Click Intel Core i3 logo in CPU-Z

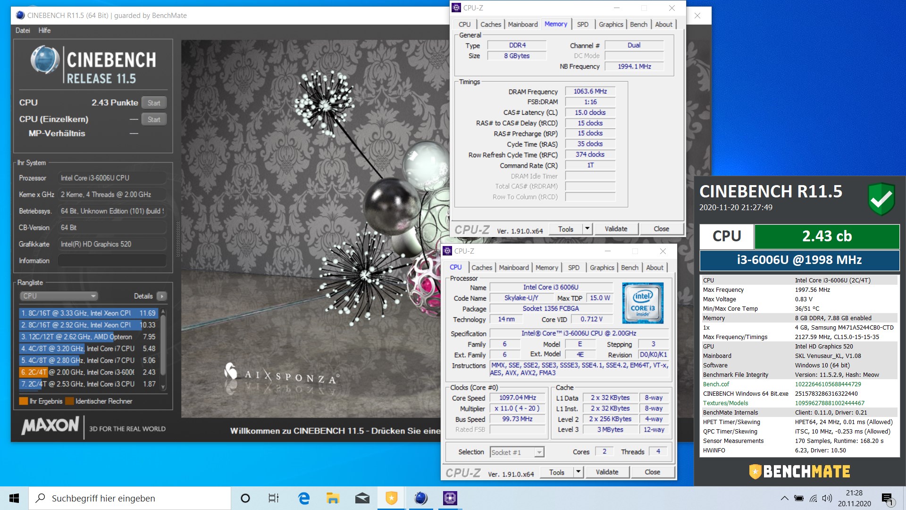[643, 303]
